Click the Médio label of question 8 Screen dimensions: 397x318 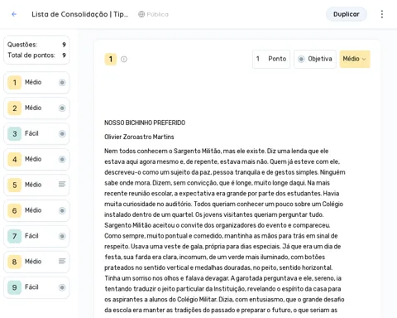tap(33, 261)
